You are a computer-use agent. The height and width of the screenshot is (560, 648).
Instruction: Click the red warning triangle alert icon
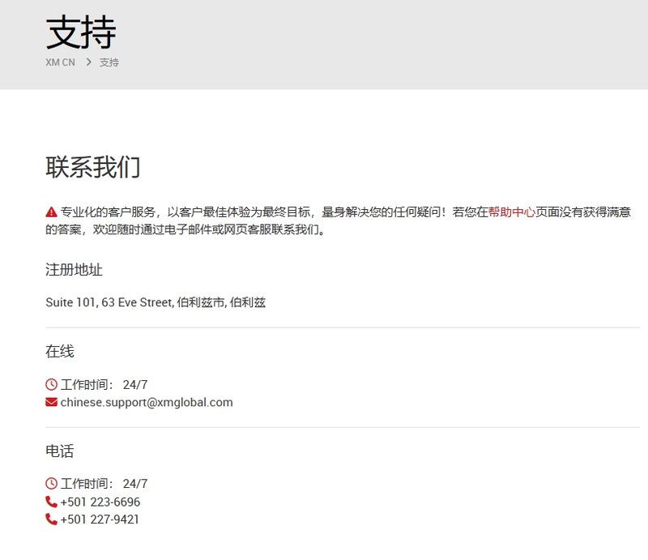[x=49, y=208]
